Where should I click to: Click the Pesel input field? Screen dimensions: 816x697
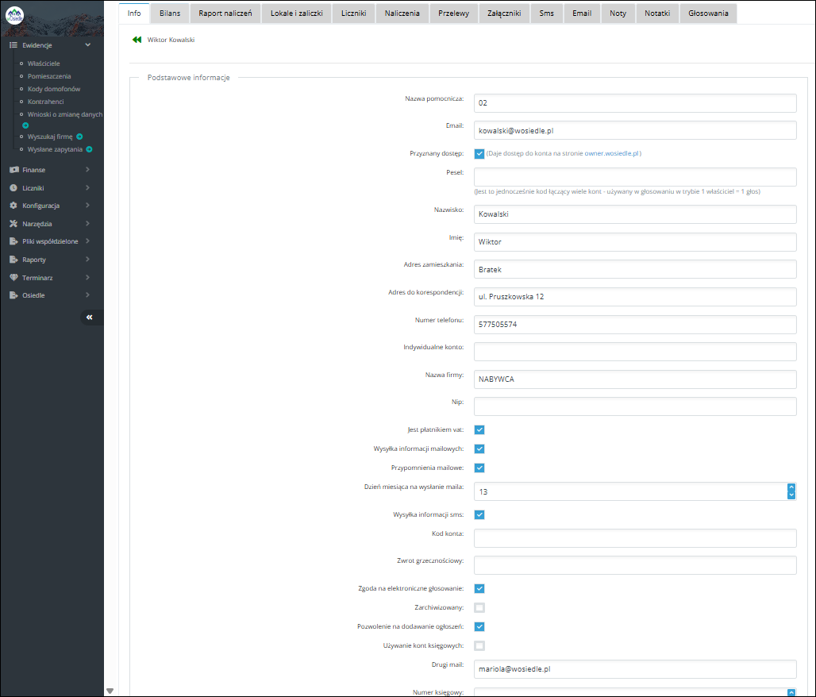click(x=635, y=177)
